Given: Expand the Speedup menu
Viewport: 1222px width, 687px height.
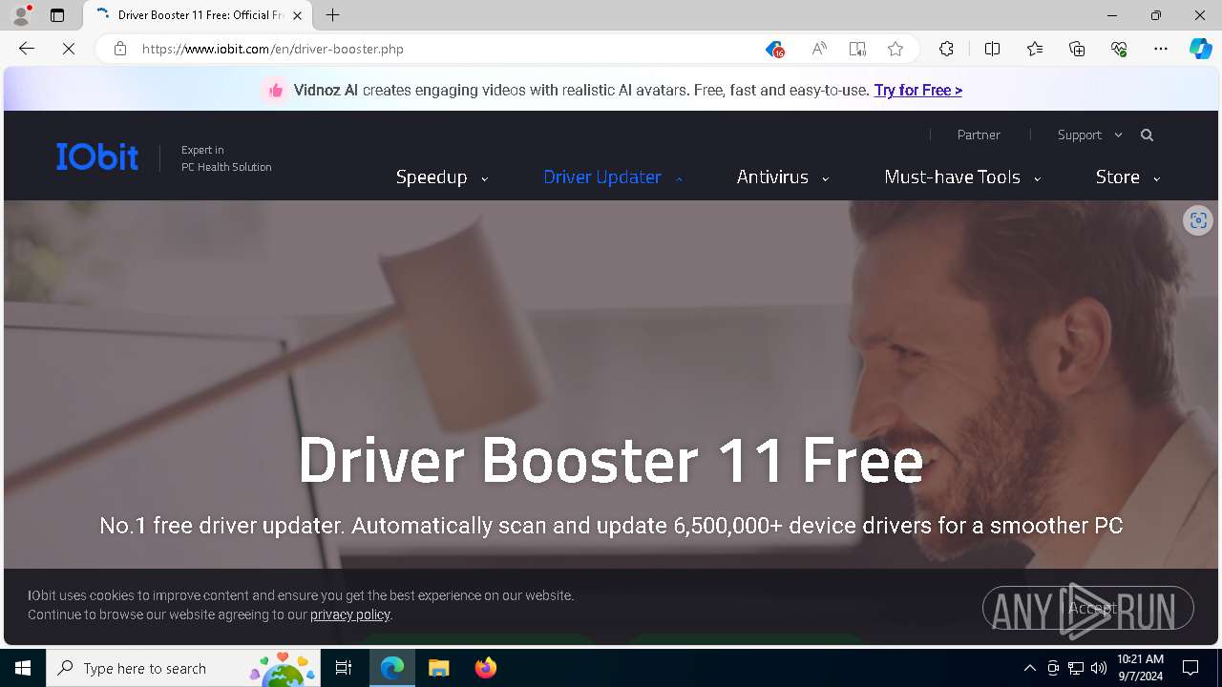Looking at the screenshot, I should (442, 177).
